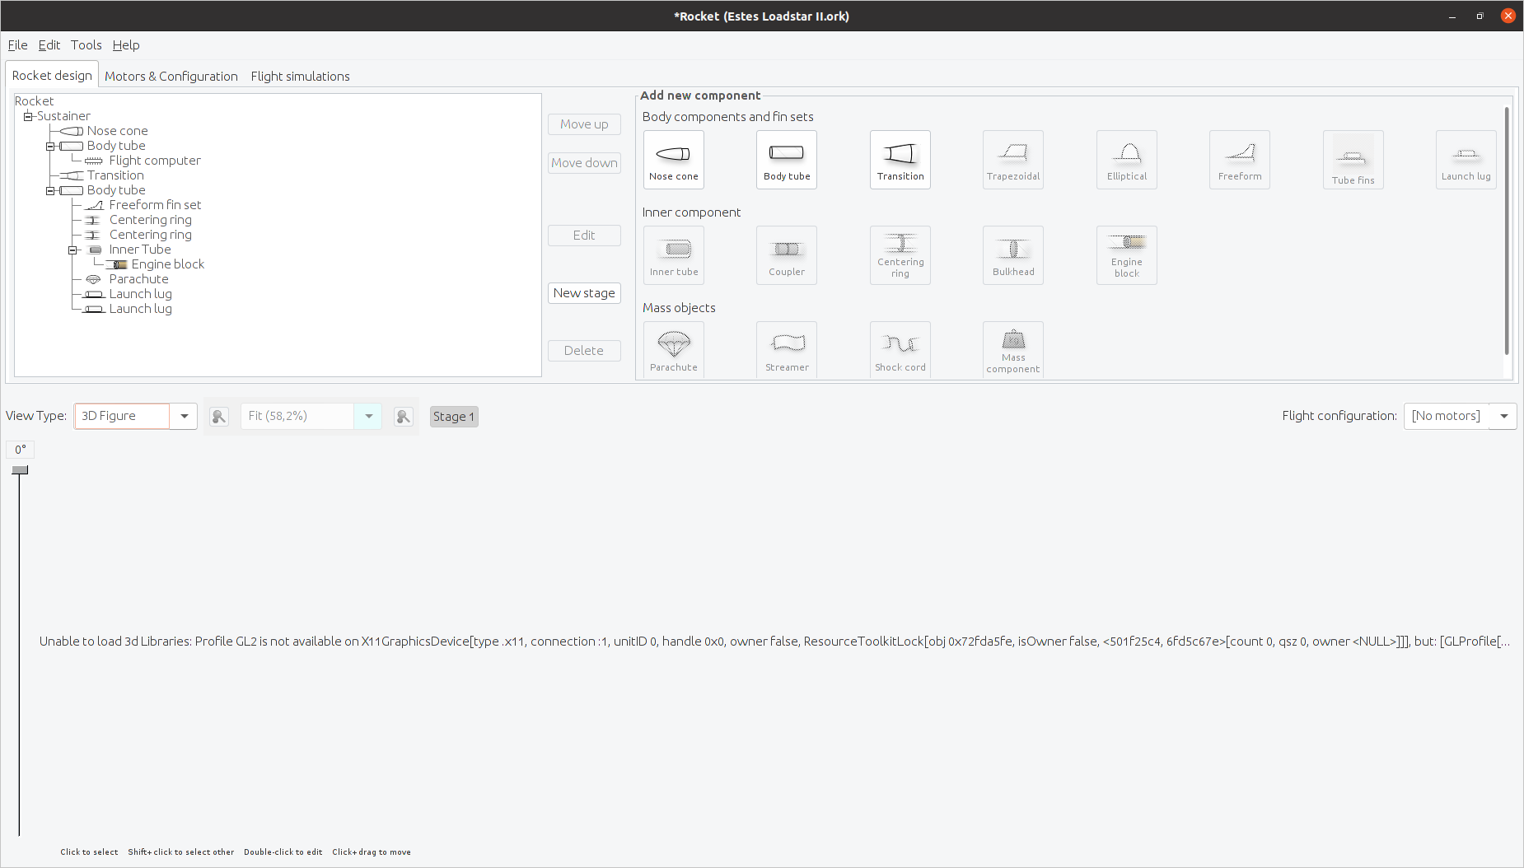Insert a Coupler inner component
The image size is (1524, 868).
point(786,255)
